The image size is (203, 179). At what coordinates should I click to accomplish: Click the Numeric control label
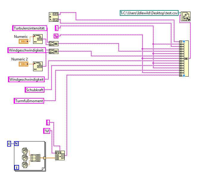tap(21, 37)
